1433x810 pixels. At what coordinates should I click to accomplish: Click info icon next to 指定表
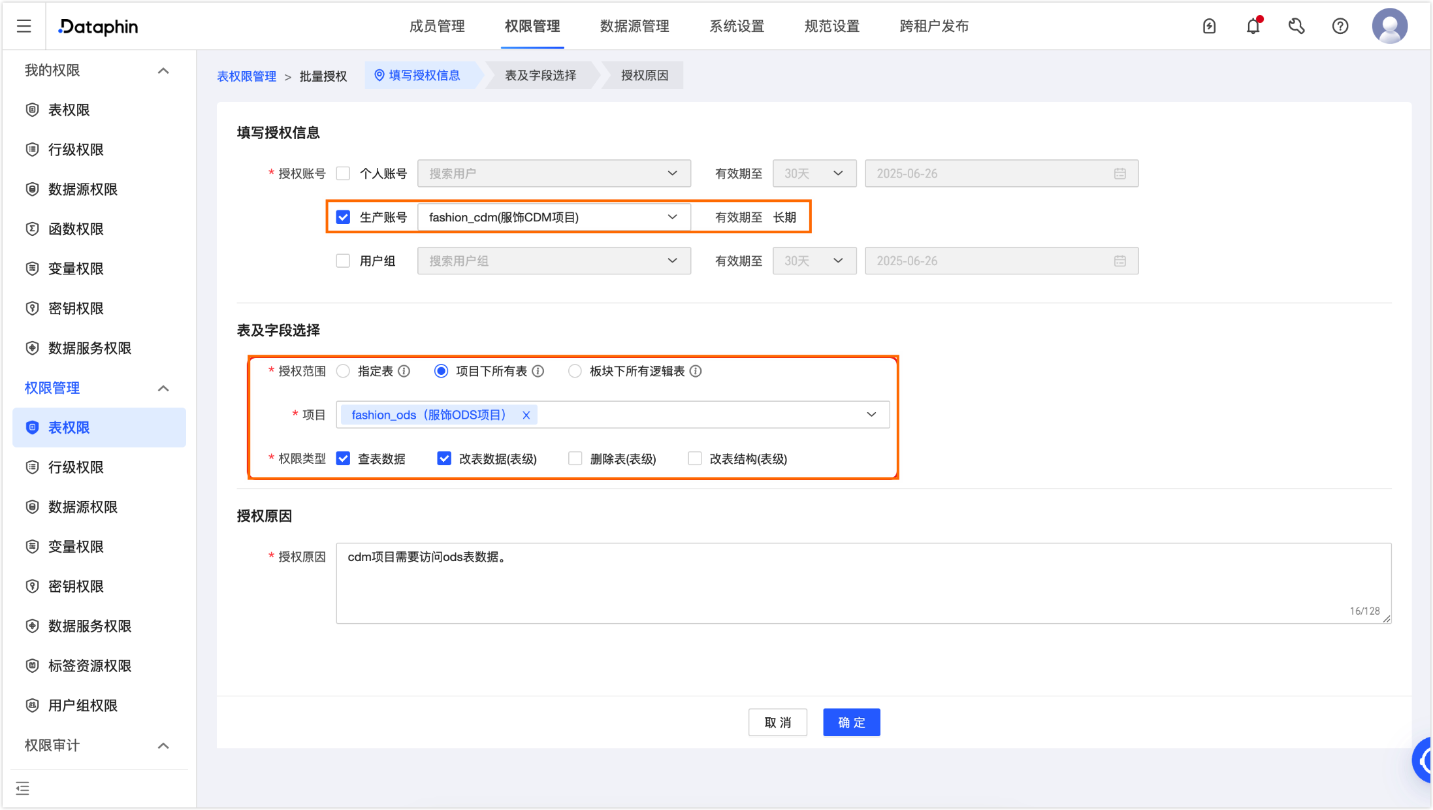point(404,372)
